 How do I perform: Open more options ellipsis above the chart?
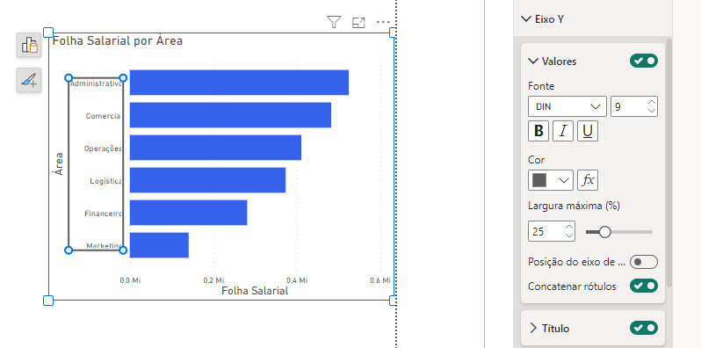[x=383, y=22]
